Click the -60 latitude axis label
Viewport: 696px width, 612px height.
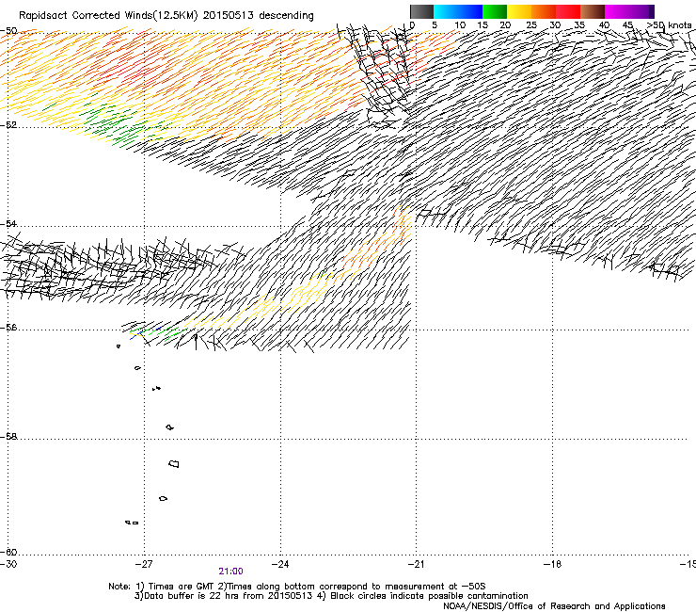click(8, 552)
